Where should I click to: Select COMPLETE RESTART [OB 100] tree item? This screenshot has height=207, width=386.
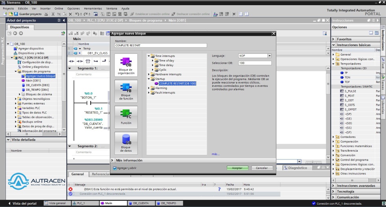(178, 84)
